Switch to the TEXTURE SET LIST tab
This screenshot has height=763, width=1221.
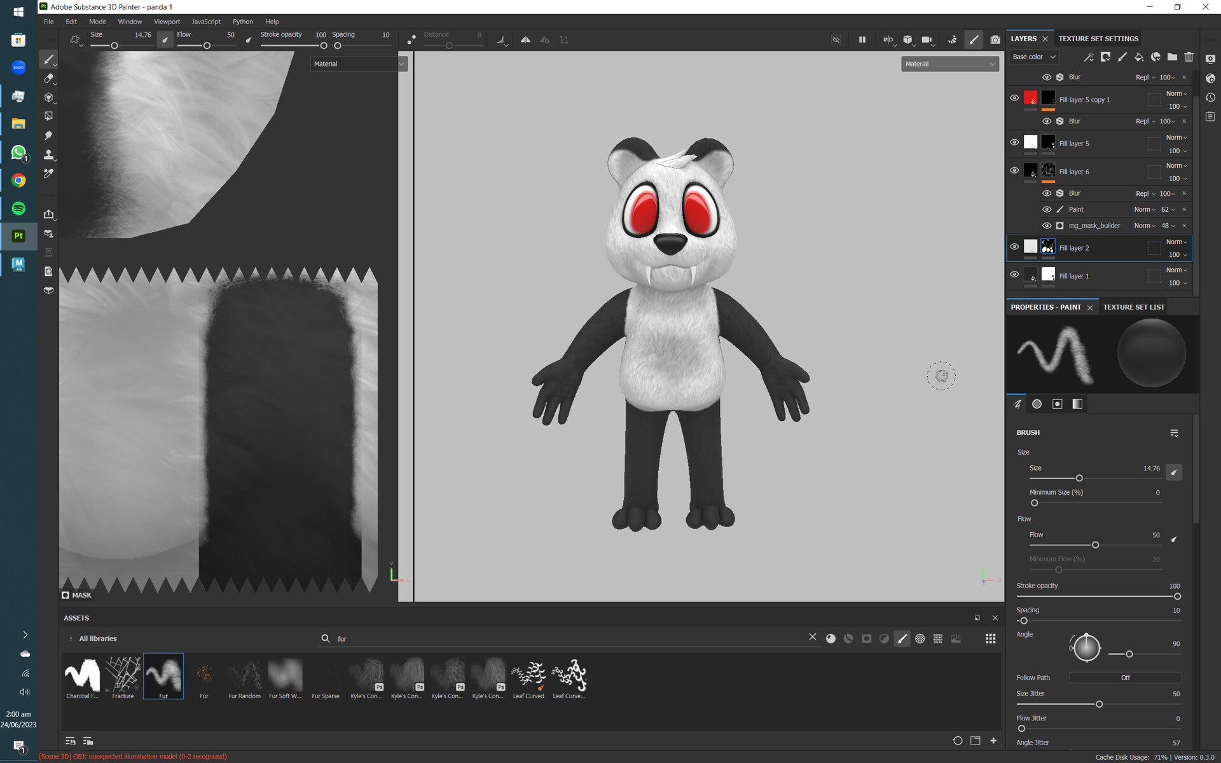coord(1134,307)
